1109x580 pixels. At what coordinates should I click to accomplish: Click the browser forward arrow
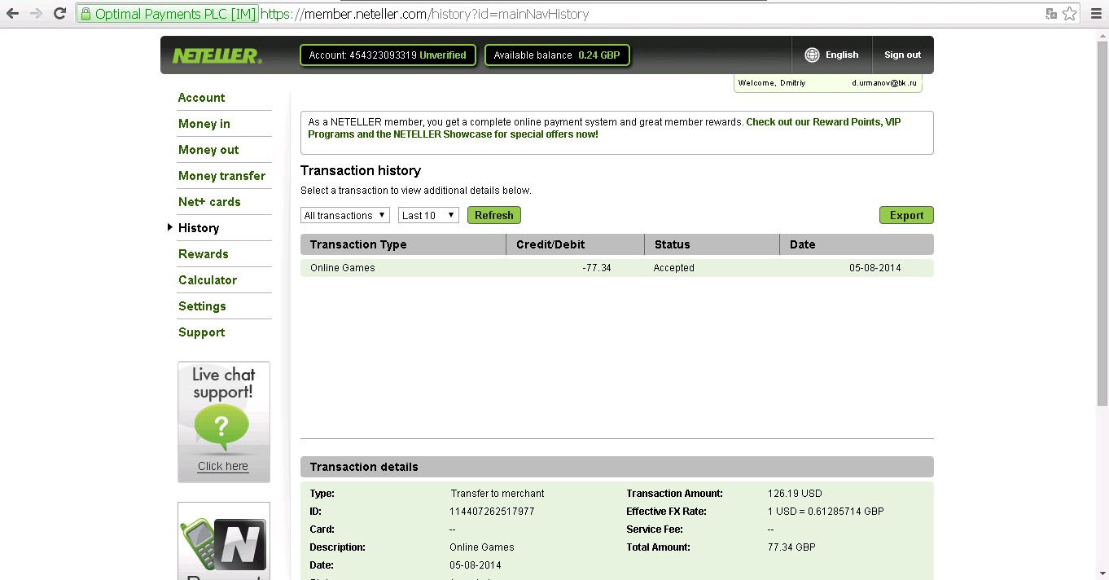click(36, 14)
